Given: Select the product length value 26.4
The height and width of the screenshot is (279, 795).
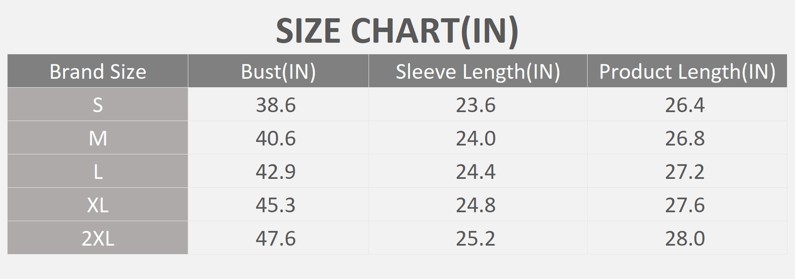Looking at the screenshot, I should (x=685, y=105).
